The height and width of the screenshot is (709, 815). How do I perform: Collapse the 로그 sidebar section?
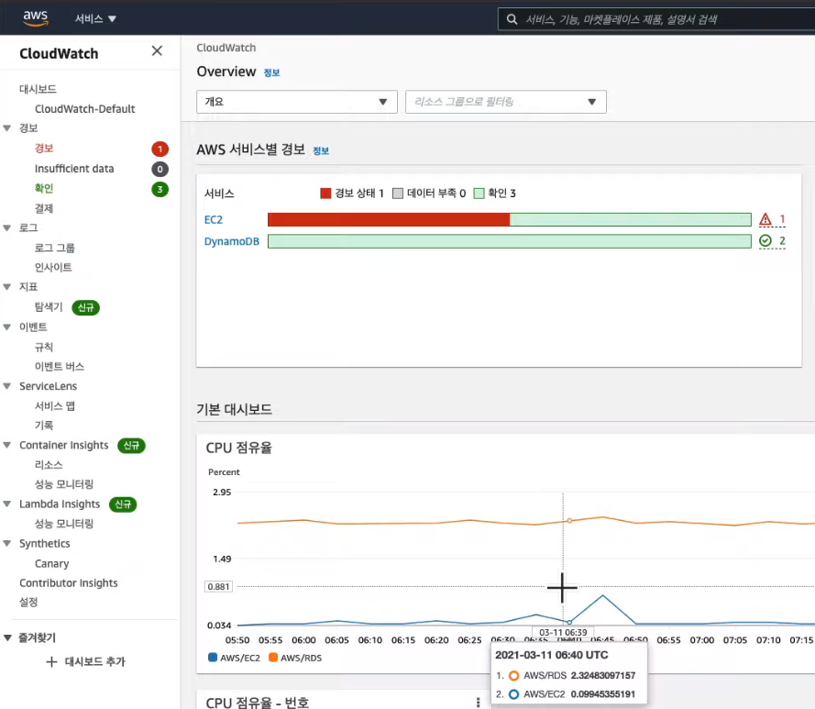[x=6, y=227]
